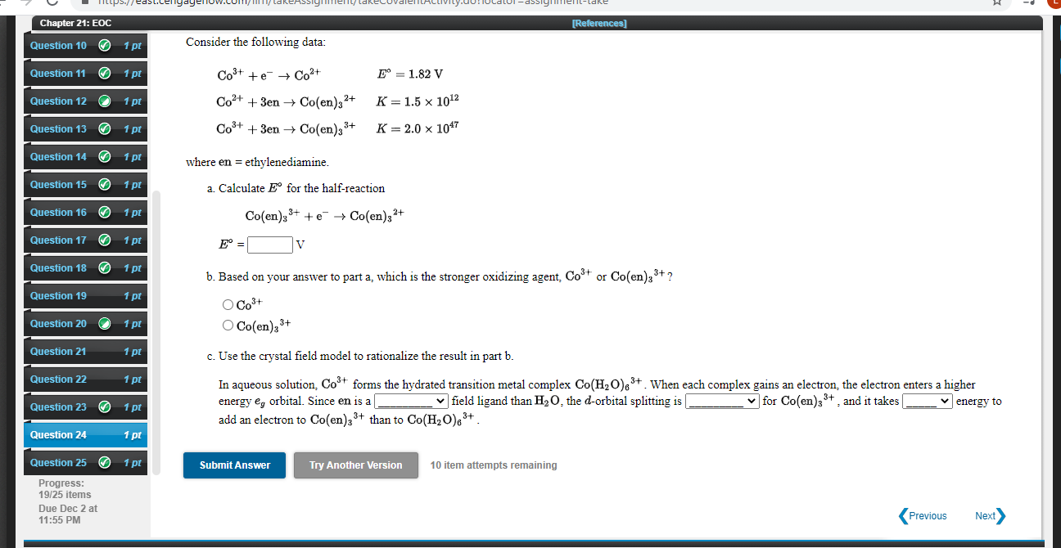Screen dimensions: 1061x548
Task: Select the active Question 24 tab
Action: coord(86,435)
